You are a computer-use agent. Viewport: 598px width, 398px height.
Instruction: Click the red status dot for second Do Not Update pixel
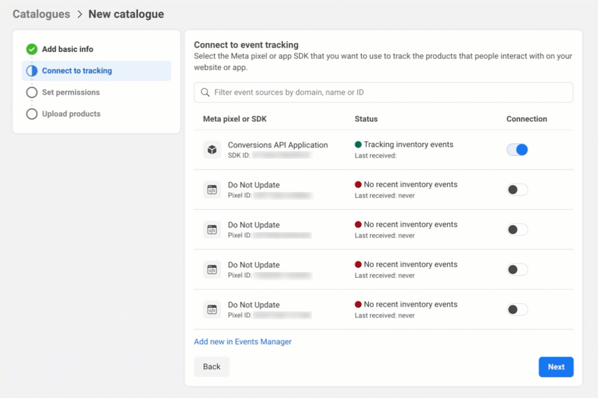(359, 224)
